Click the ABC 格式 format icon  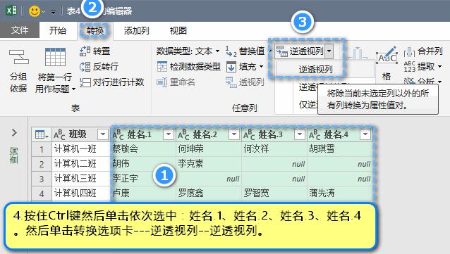[x=387, y=56]
